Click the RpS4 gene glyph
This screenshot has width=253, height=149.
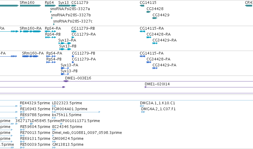(x=51, y=6)
